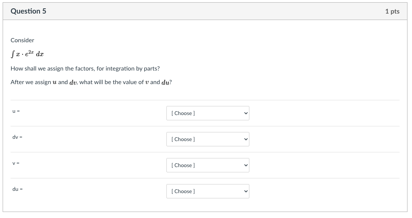Click the dx at the integral's end

click(x=40, y=54)
